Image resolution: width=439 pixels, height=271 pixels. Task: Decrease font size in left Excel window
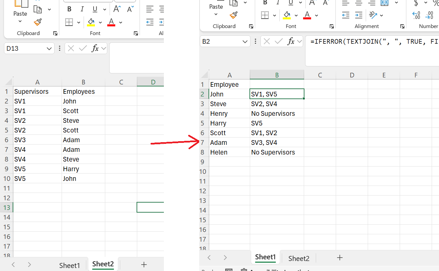tap(131, 9)
